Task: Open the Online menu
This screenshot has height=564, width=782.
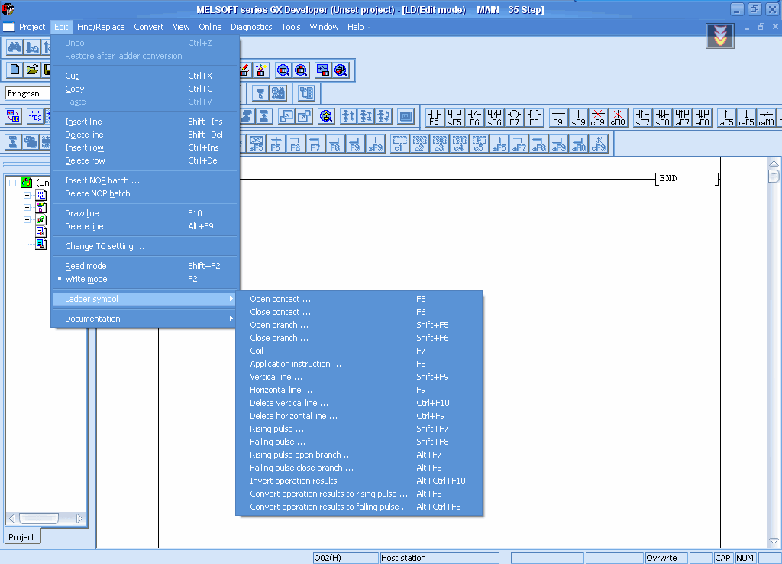Action: 210,27
